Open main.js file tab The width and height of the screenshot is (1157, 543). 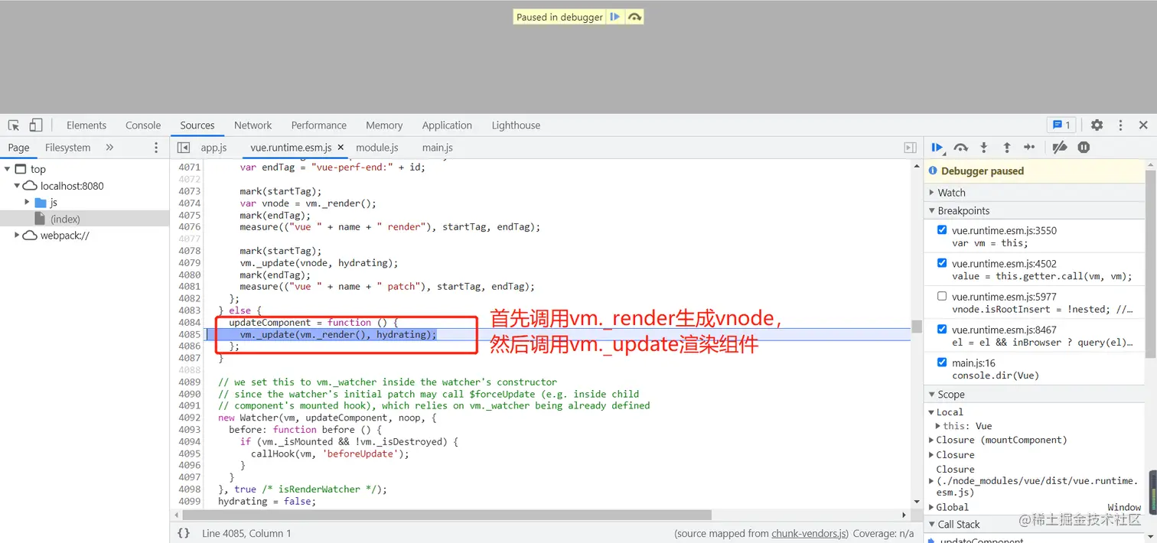point(438,148)
